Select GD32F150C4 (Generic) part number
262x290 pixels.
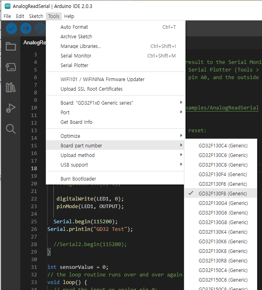tap(221, 270)
